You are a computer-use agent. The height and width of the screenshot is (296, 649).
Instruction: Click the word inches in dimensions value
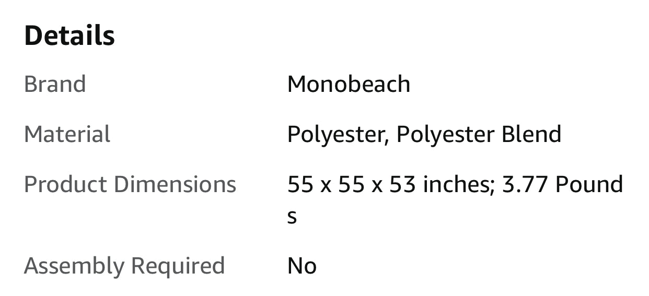[x=455, y=184]
